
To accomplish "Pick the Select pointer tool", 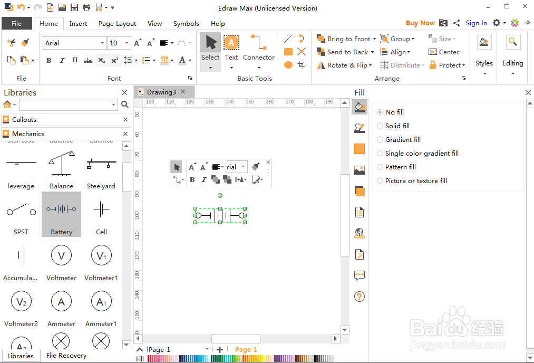I will pyautogui.click(x=210, y=51).
